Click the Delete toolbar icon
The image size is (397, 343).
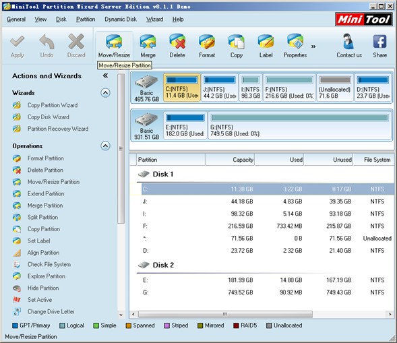177,42
